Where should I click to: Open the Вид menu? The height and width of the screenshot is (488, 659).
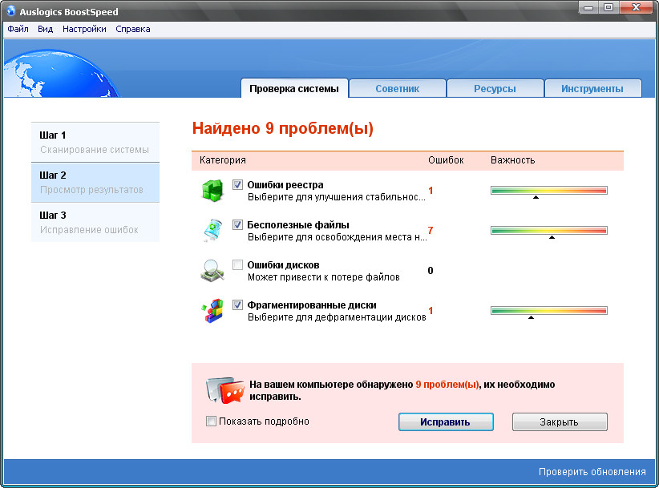click(x=46, y=29)
